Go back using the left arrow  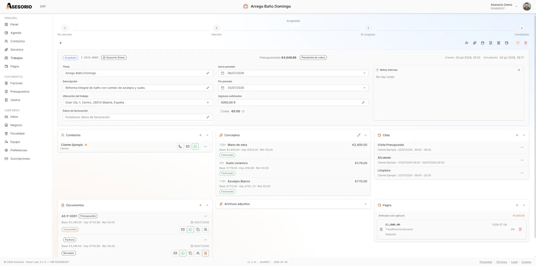point(61,43)
